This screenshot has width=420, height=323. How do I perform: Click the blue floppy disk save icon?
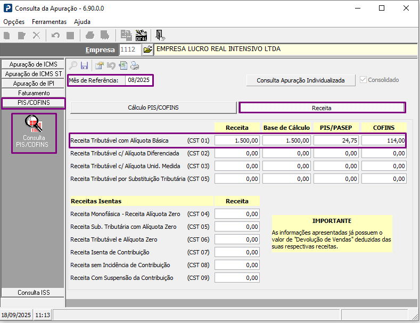84,65
